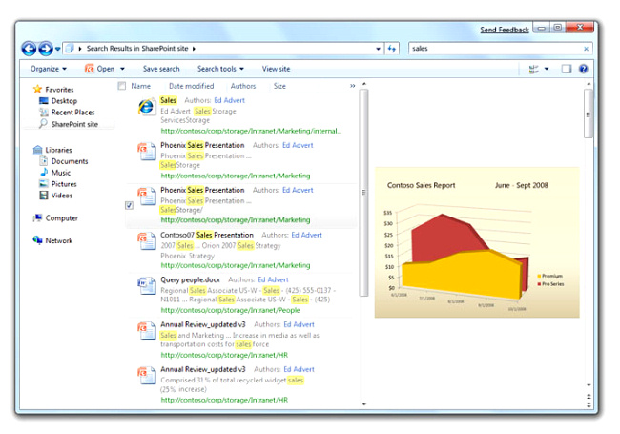Image resolution: width=620 pixels, height=434 pixels.
Task: Open Desktop in Favorites
Action: (64, 101)
